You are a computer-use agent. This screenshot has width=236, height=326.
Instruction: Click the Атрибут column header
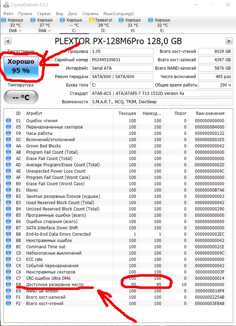point(34,113)
